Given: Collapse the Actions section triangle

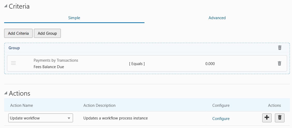Looking at the screenshot, I should click(6, 93).
